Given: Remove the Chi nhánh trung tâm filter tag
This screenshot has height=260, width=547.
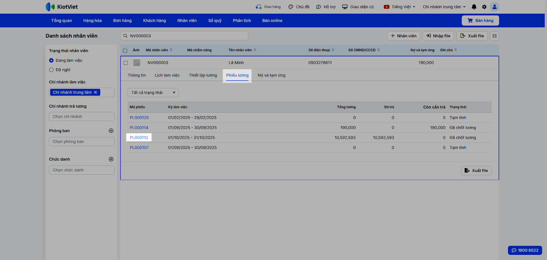Looking at the screenshot, I should [x=95, y=92].
